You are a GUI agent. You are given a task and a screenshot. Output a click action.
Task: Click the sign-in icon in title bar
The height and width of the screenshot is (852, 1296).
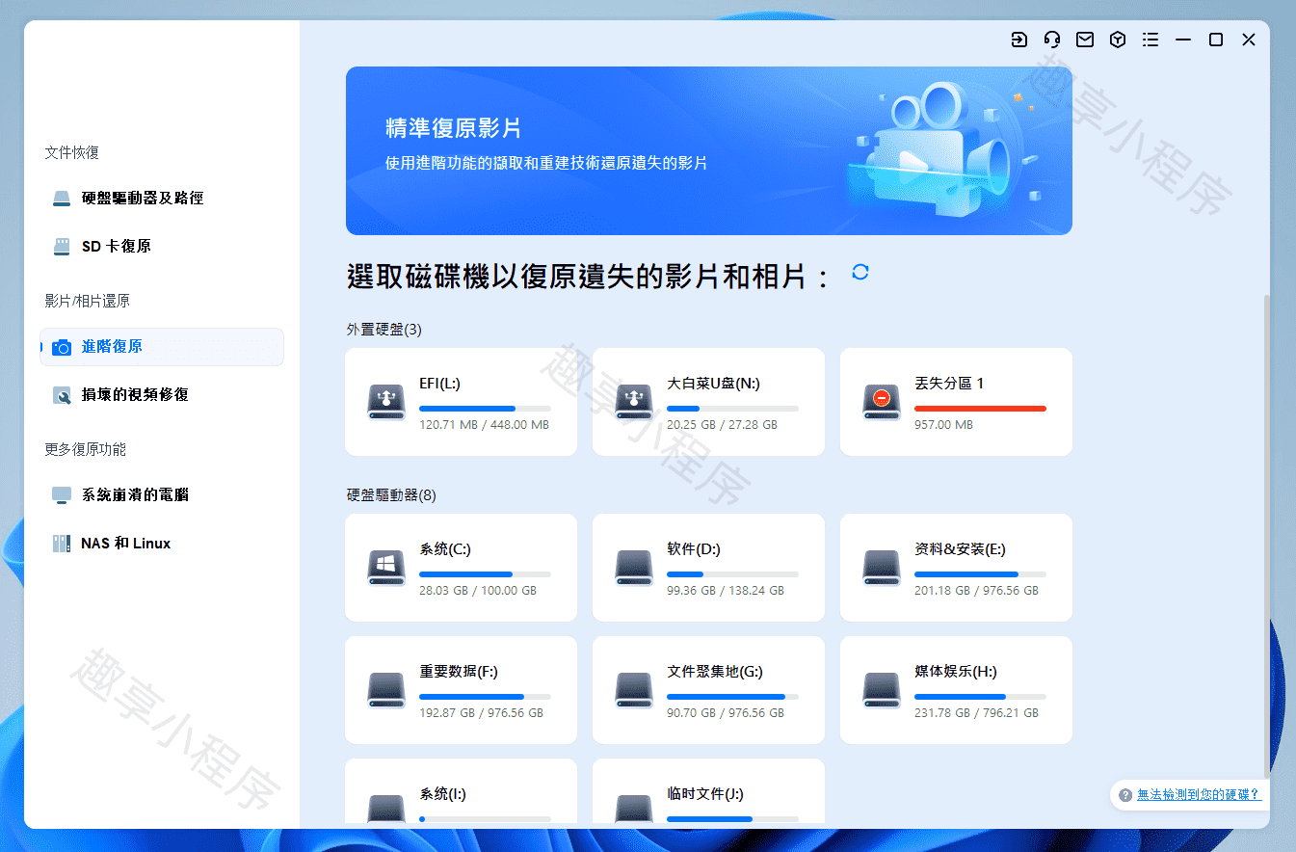(1019, 40)
